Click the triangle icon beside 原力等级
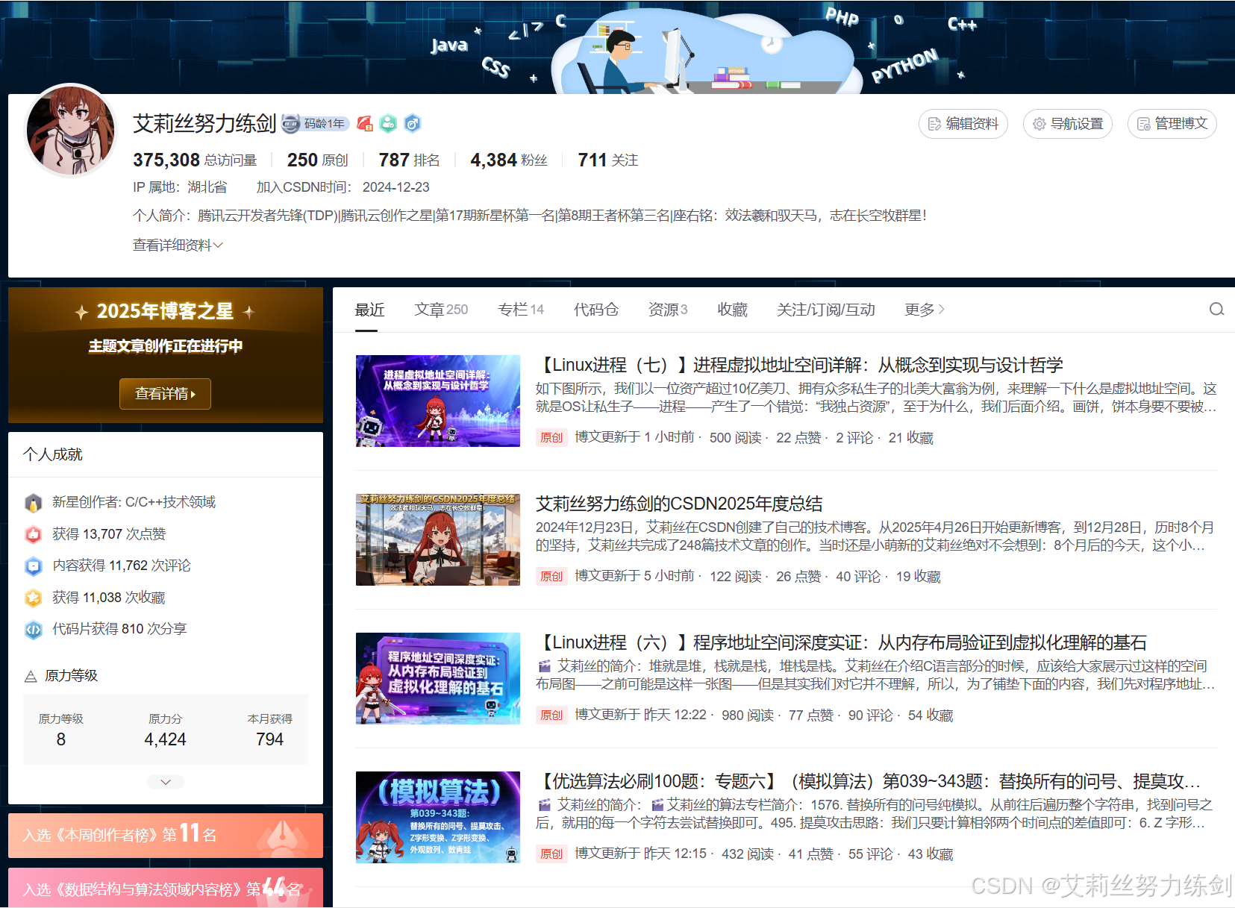The width and height of the screenshot is (1235, 908). (x=31, y=676)
